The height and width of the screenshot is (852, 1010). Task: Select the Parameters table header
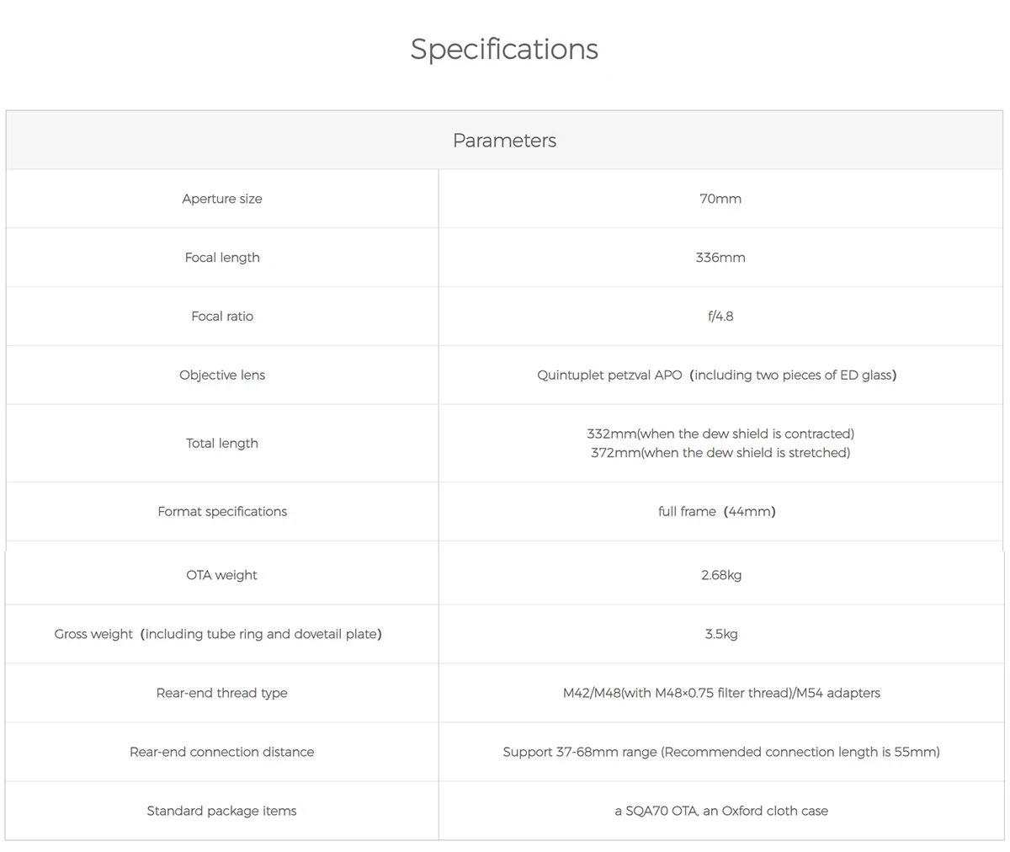(504, 141)
